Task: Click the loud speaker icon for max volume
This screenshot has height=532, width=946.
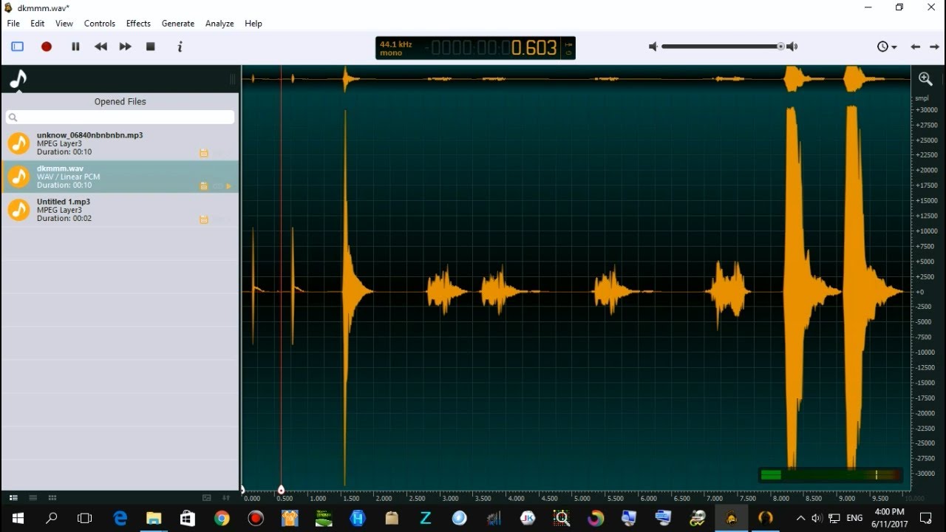Action: point(792,47)
